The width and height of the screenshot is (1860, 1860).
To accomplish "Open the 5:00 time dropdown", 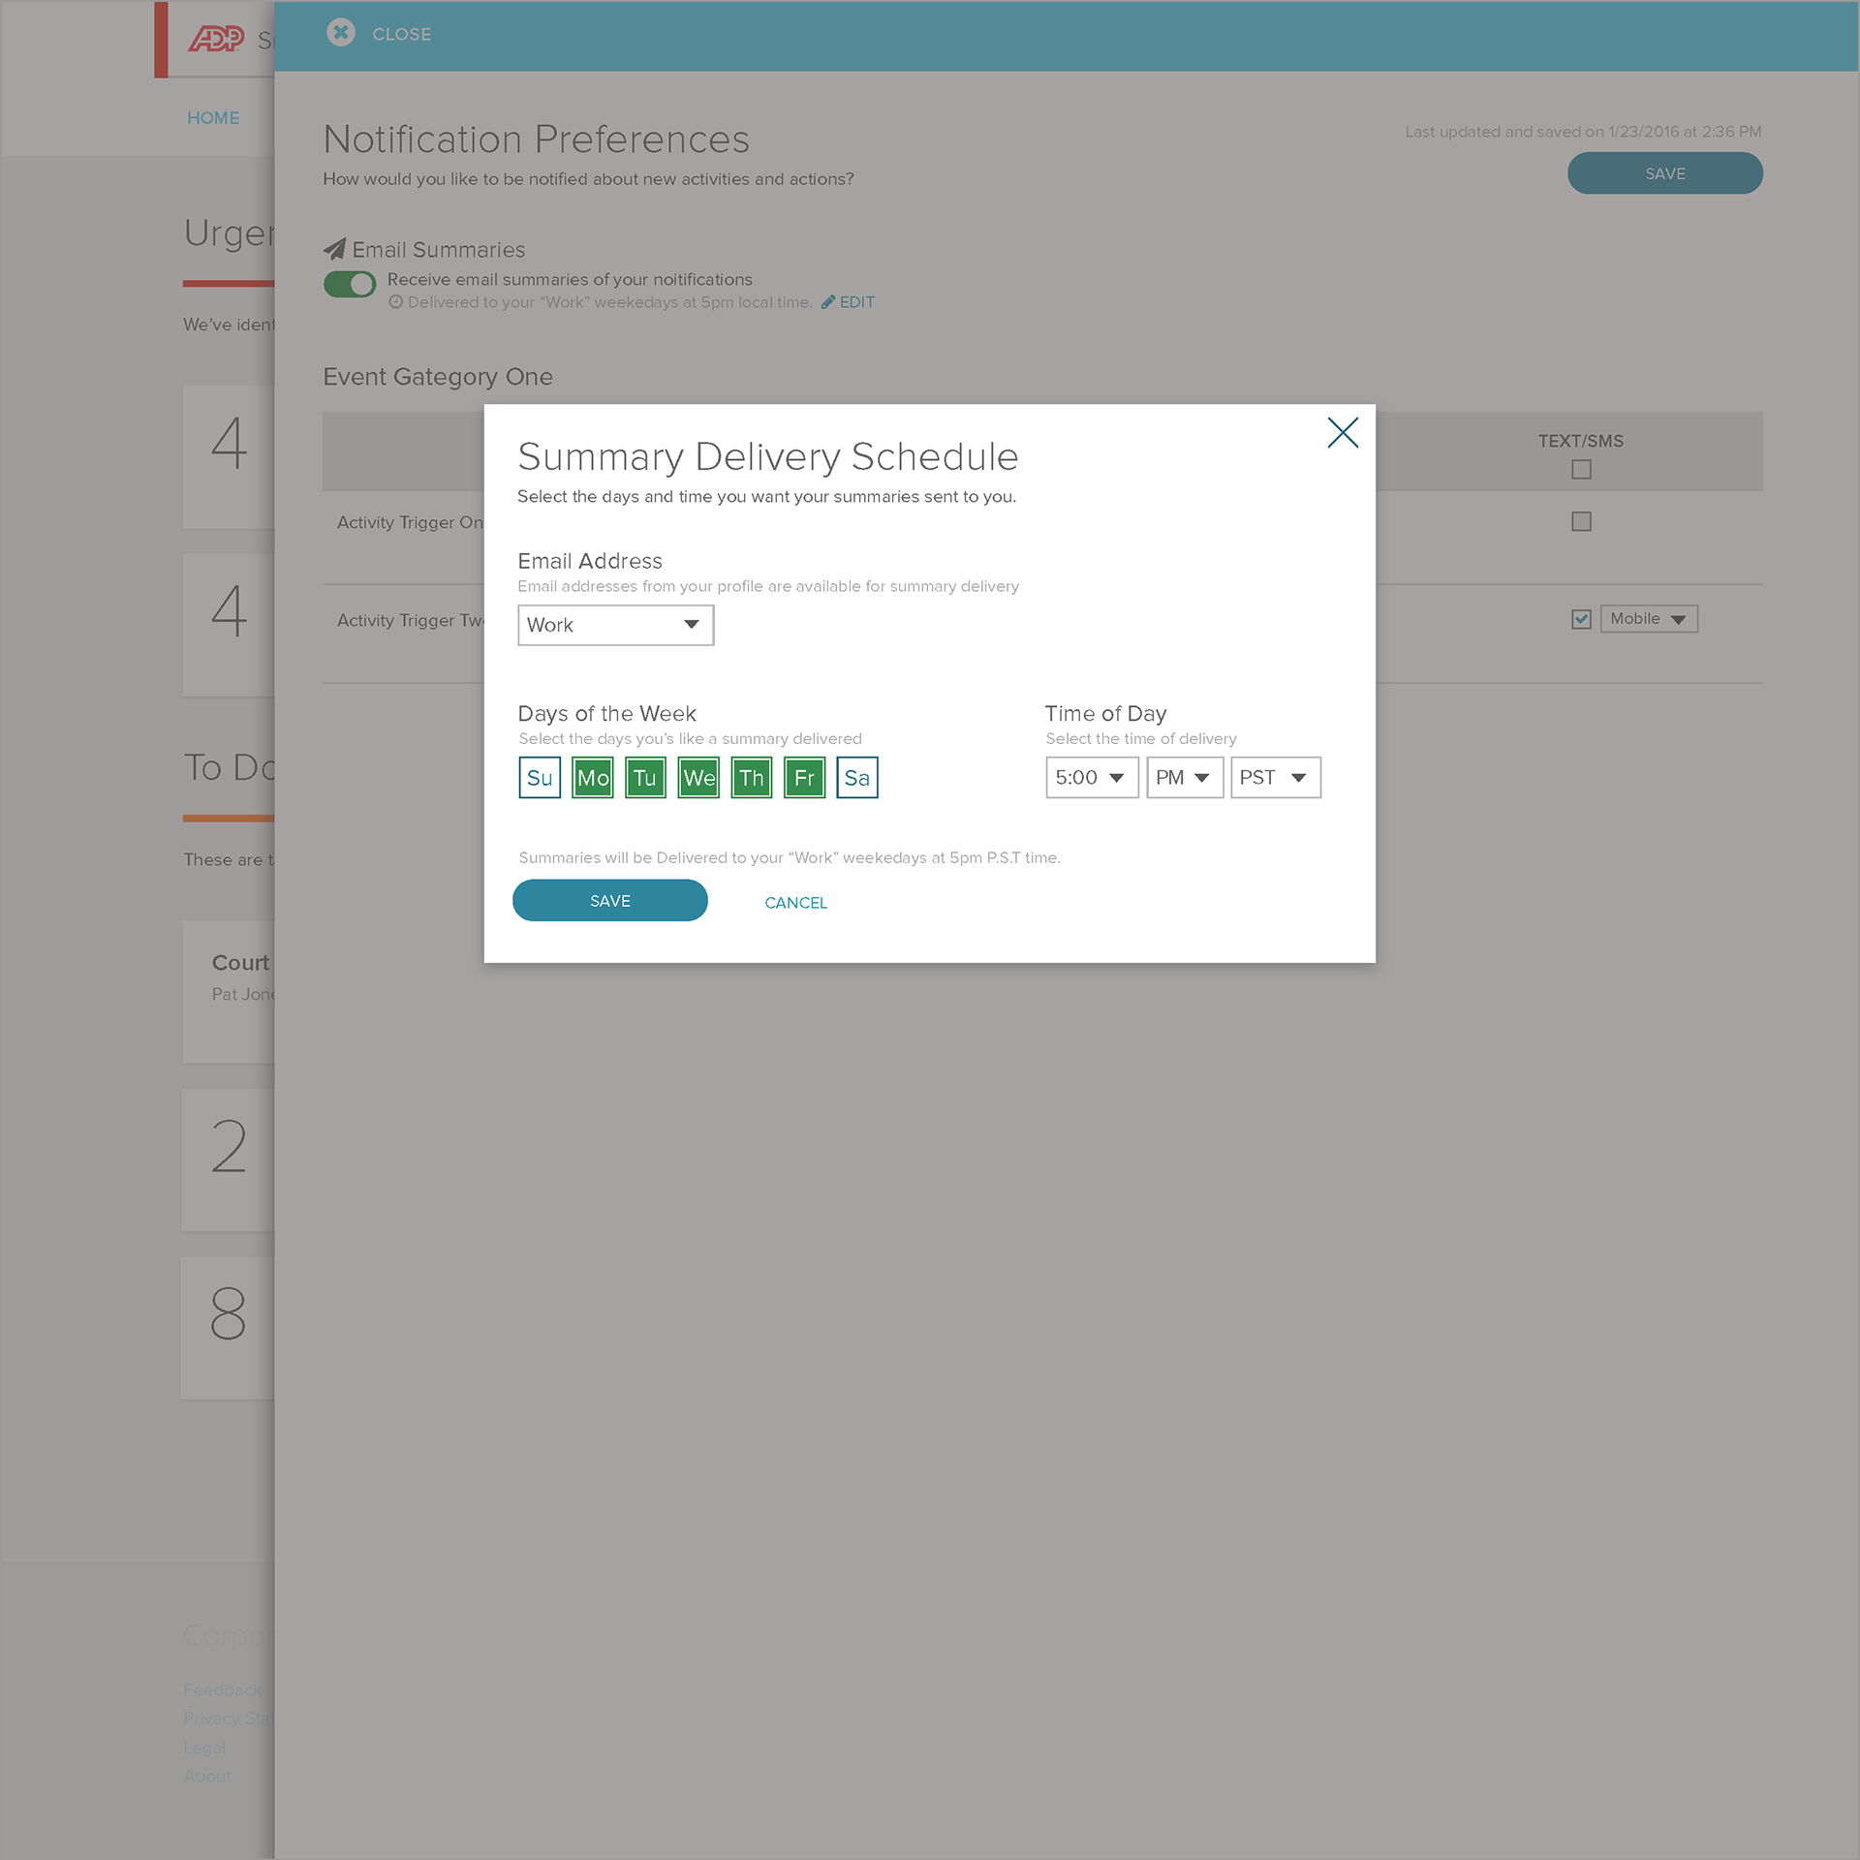I will point(1091,778).
